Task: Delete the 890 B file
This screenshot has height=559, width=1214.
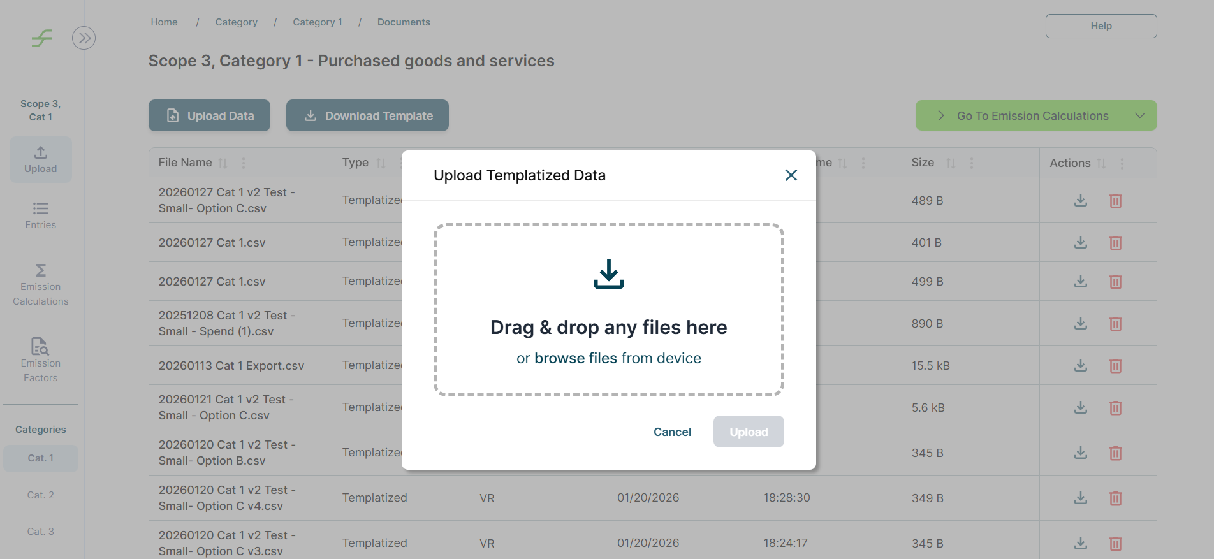Action: point(1115,324)
